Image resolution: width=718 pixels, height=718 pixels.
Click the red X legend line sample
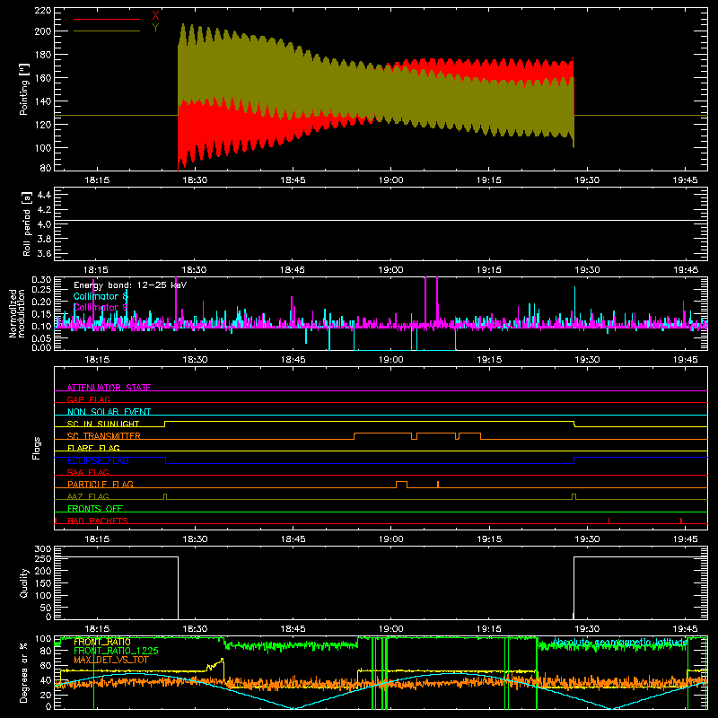point(107,19)
